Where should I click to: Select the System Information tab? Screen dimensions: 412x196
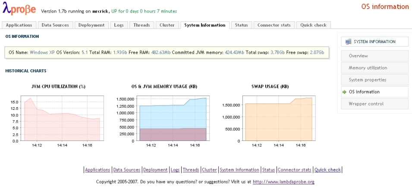(205, 25)
